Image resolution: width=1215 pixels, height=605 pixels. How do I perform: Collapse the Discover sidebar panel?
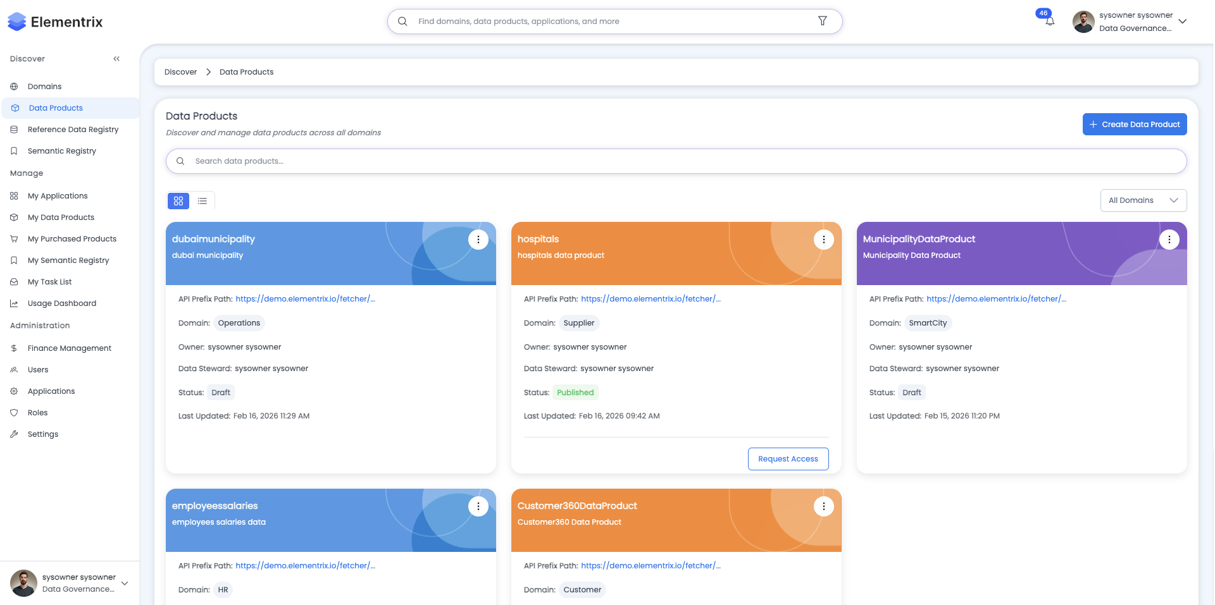coord(116,58)
